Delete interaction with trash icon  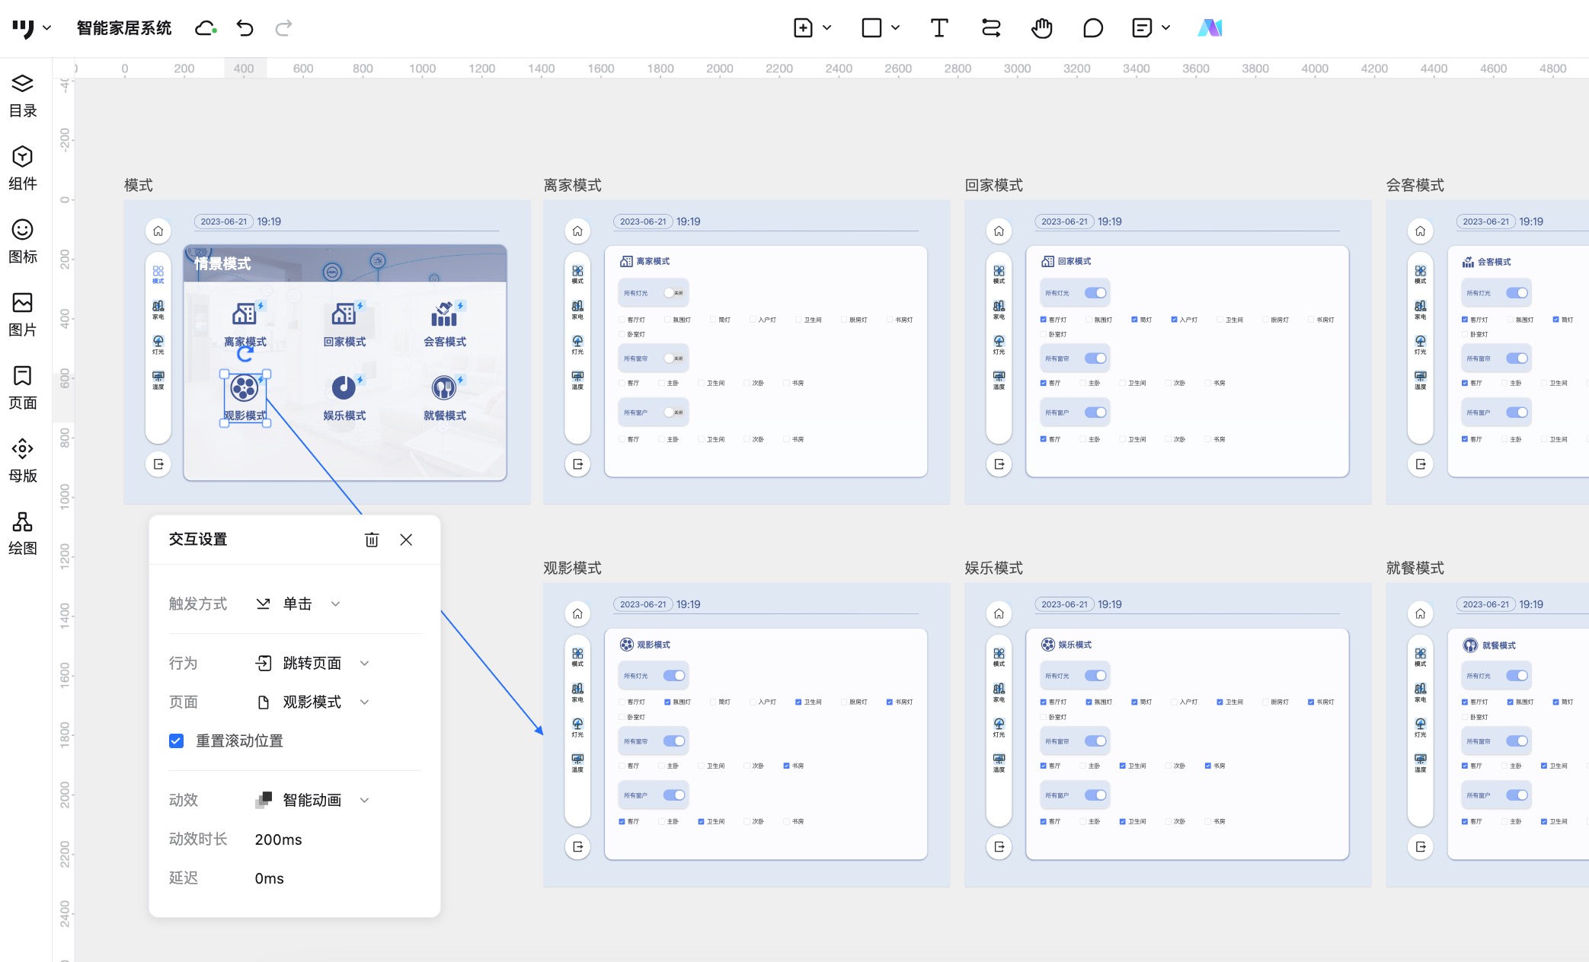tap(372, 540)
